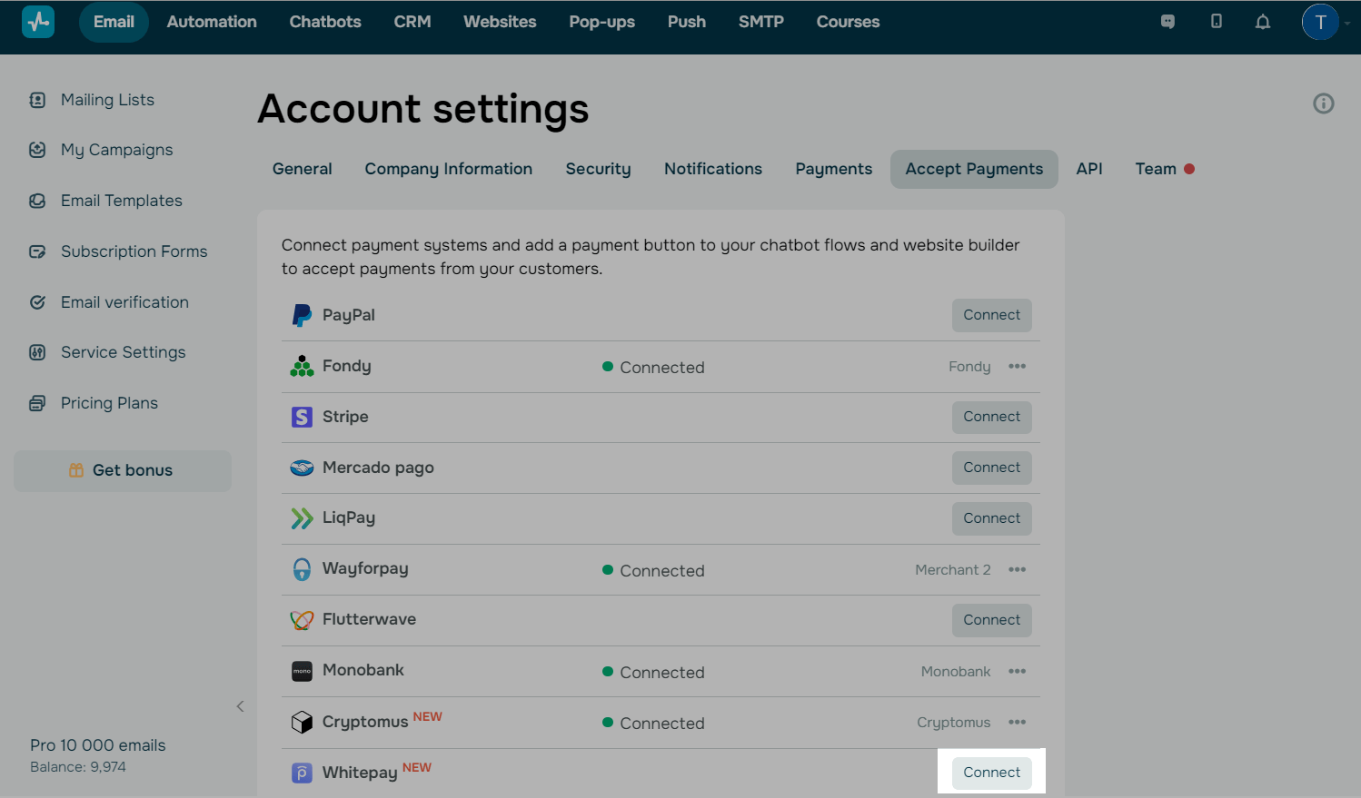
Task: Select the Team tab
Action: pos(1156,169)
